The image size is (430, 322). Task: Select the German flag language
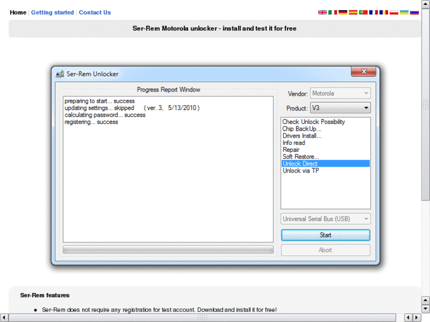343,12
